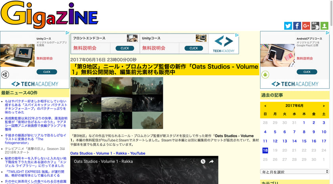Click the TECHACADEMY logo in right ad

click(295, 84)
